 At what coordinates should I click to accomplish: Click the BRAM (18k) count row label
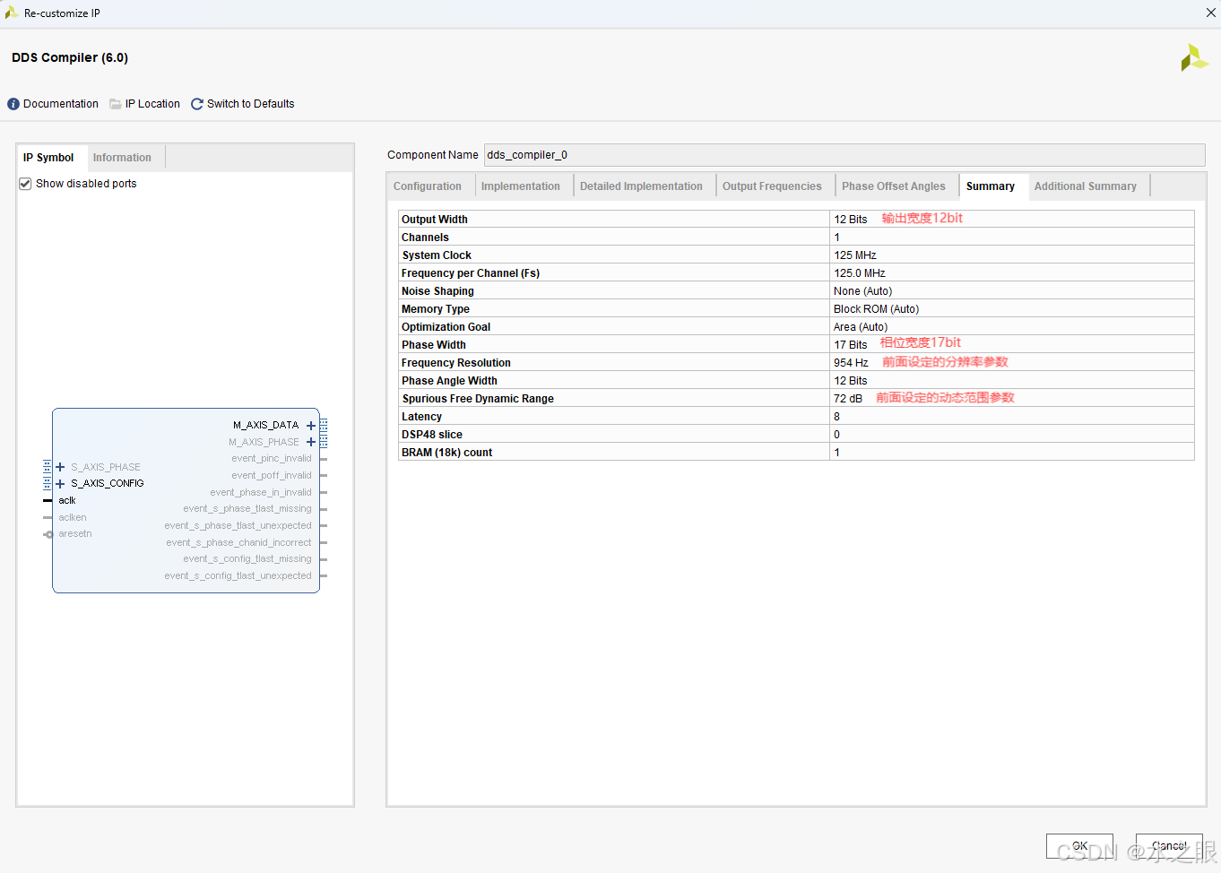[x=447, y=453]
